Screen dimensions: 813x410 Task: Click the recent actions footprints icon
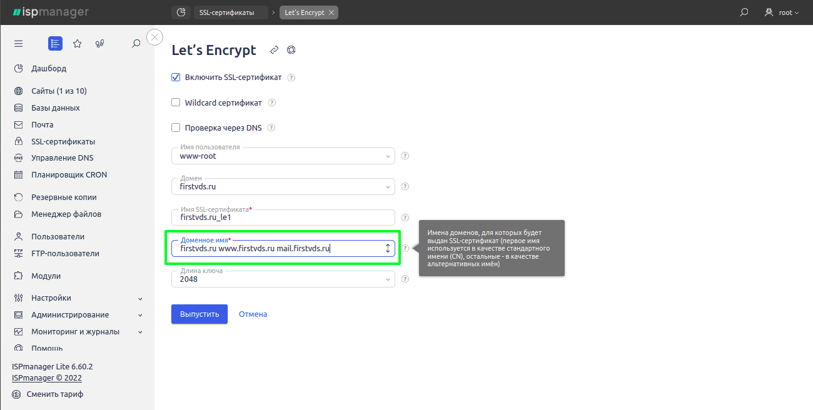point(99,44)
